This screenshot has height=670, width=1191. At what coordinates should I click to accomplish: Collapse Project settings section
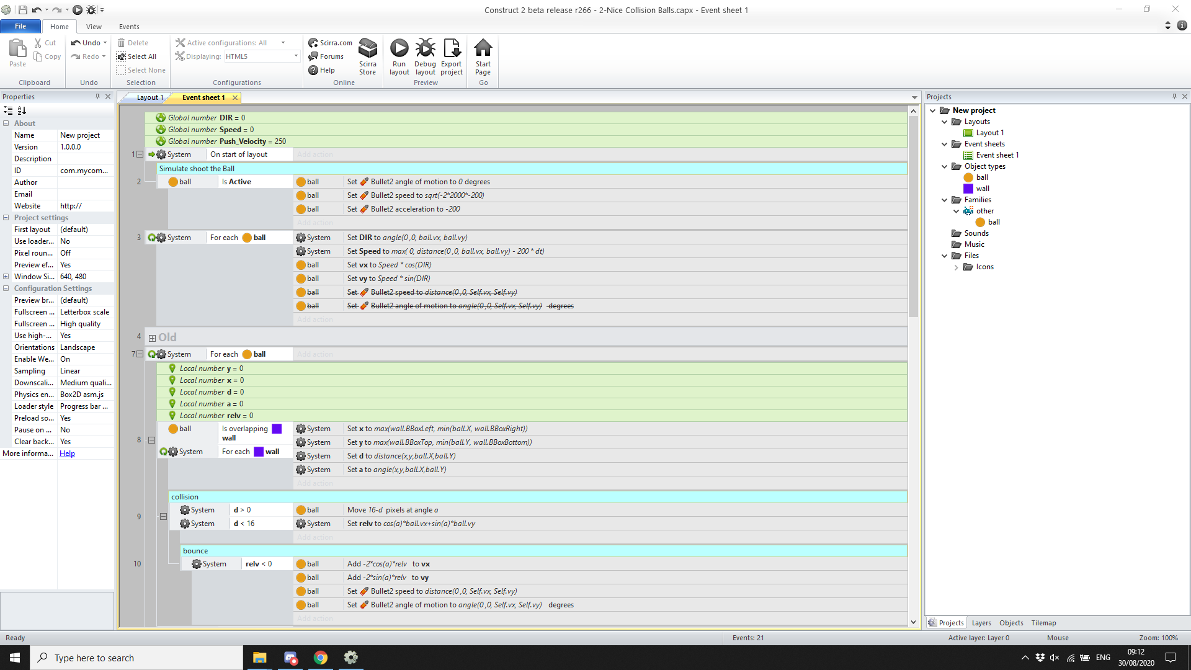(x=6, y=218)
